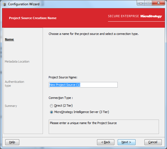
Task: Minimize the Configuration Wizard window
Action: click(x=141, y=3)
